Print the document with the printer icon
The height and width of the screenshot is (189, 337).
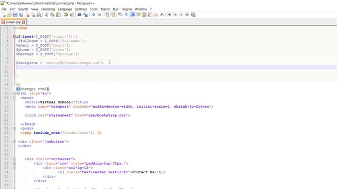(39, 15)
